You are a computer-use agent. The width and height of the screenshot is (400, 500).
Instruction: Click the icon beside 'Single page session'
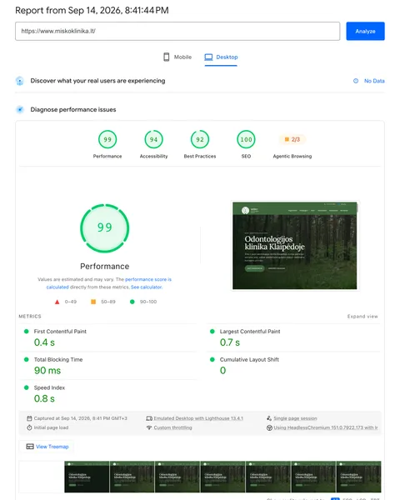coord(269,418)
